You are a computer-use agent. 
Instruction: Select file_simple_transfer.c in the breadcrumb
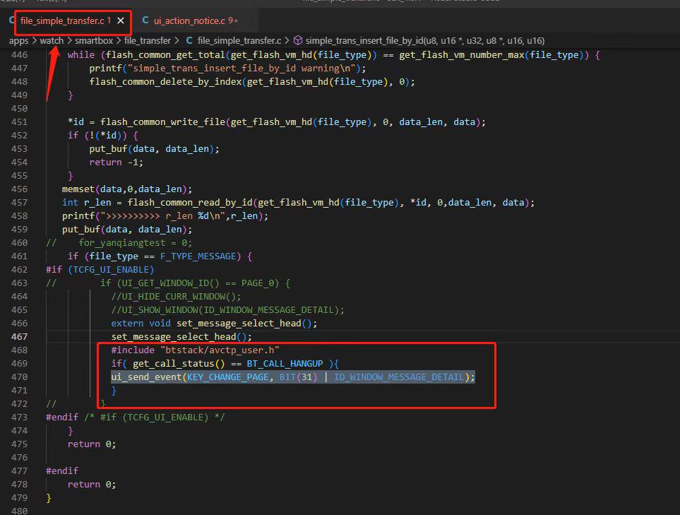(x=239, y=41)
